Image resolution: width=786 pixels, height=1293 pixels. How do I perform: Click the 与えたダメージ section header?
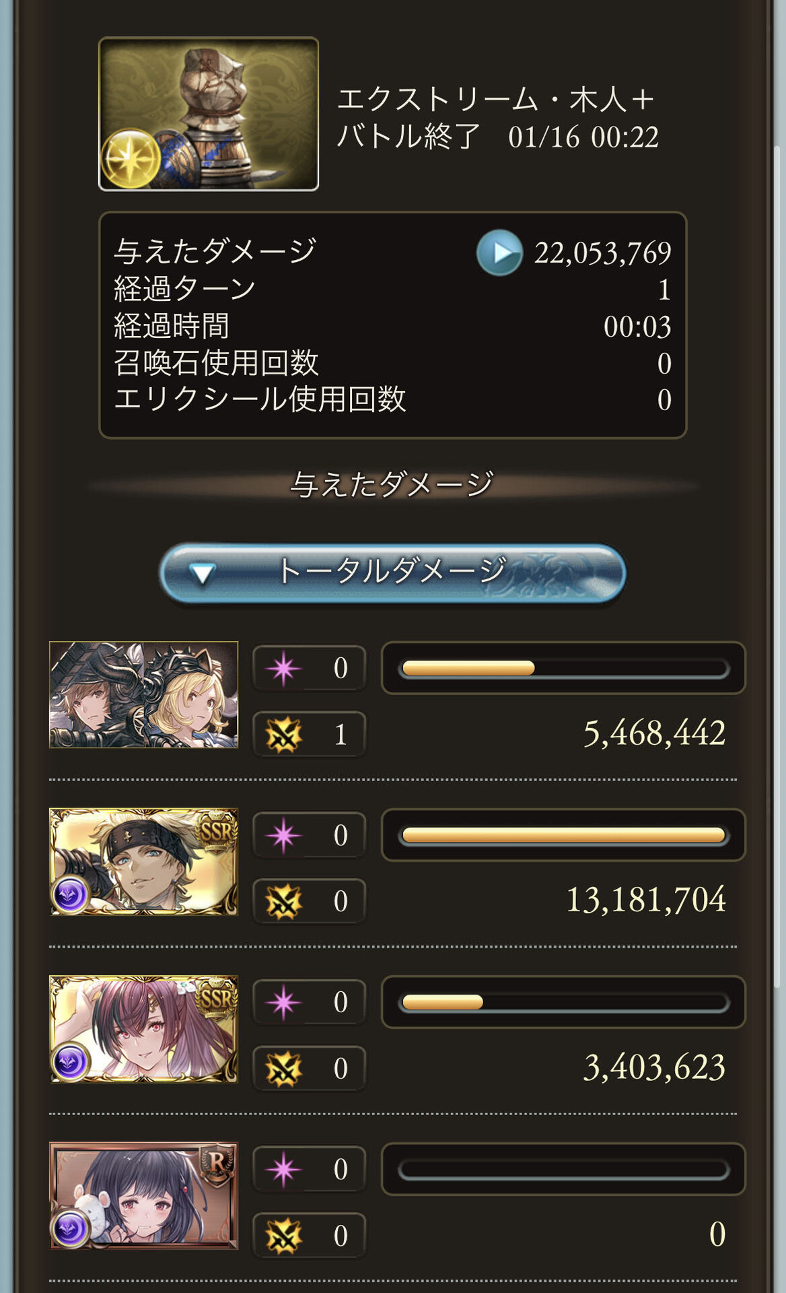(393, 484)
